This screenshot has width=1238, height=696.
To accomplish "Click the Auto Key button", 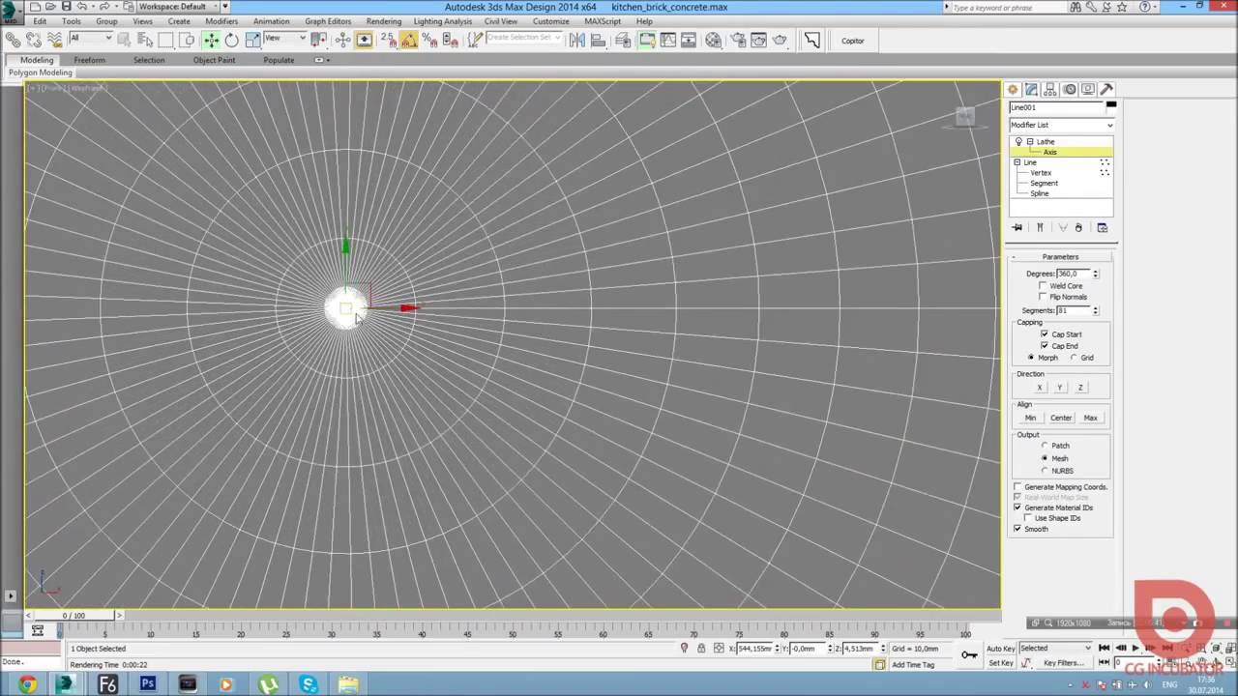I will tap(1000, 648).
